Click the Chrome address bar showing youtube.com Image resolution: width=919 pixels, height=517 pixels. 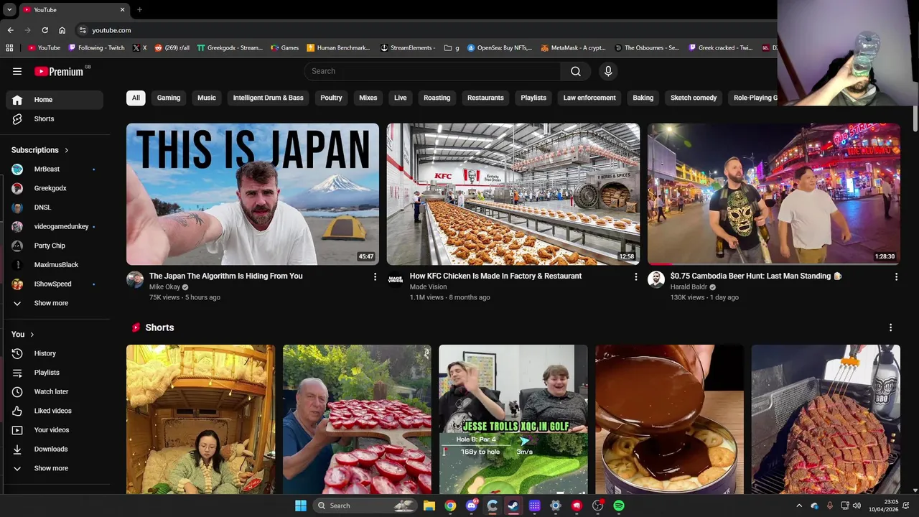424,30
